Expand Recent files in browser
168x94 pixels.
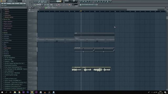coord(7,19)
